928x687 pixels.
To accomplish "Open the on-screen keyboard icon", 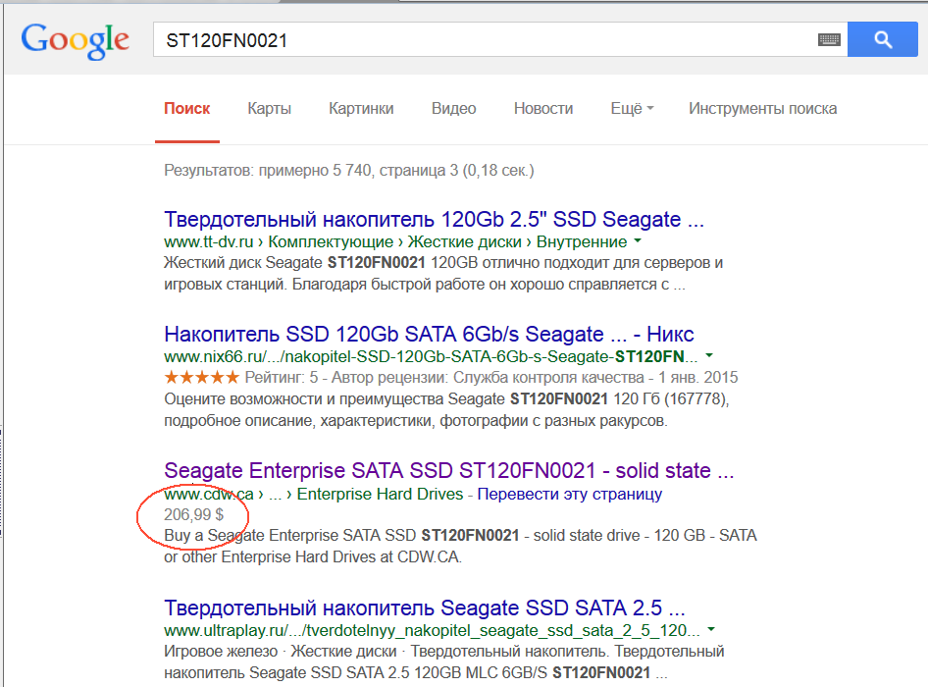I will click(x=829, y=40).
